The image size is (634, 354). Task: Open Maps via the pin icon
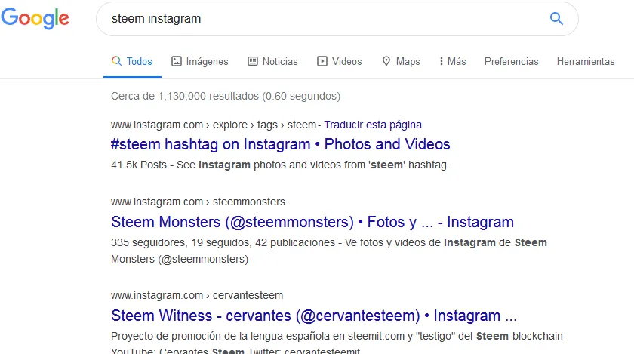coord(386,61)
